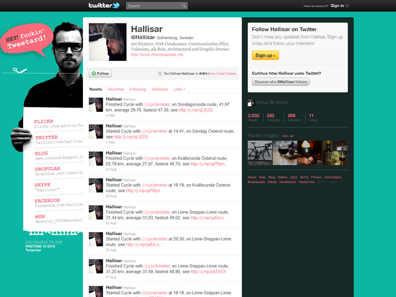Viewport: 396px width, 297px height.
Task: Click Hallisar name on 14:41 tweet
Action: (x=114, y=126)
